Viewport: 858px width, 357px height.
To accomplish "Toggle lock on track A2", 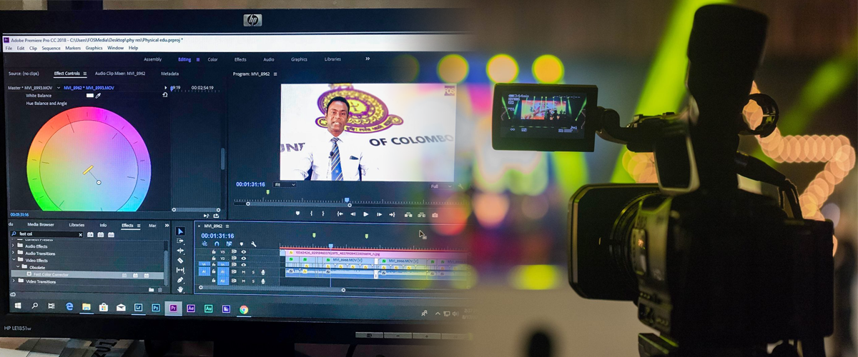I will (214, 281).
